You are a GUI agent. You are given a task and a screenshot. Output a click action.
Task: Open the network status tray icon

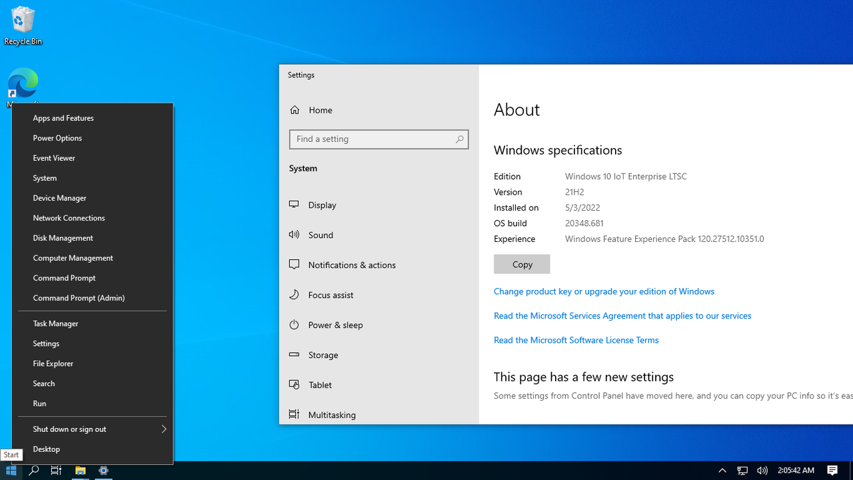click(x=742, y=470)
